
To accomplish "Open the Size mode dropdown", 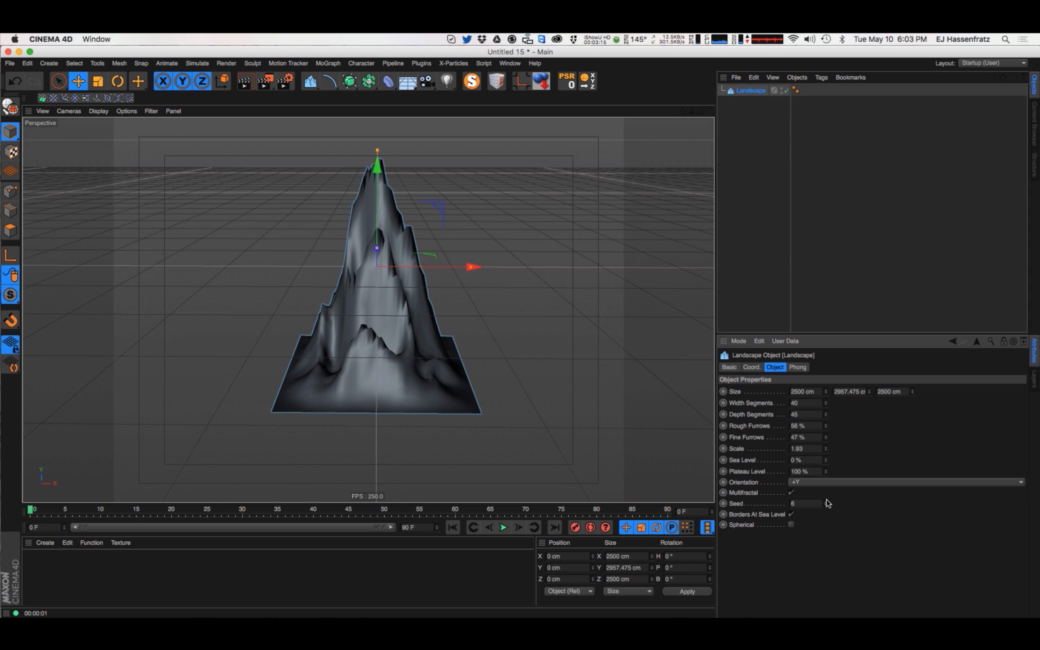I will pyautogui.click(x=628, y=591).
